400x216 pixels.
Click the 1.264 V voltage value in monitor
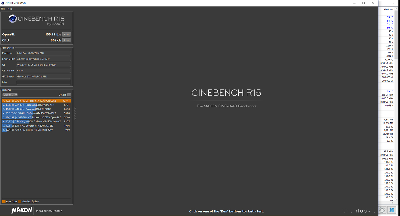pyautogui.click(x=389, y=45)
